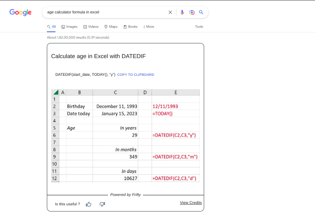
Task: Open the Books tab
Action: pos(130,26)
